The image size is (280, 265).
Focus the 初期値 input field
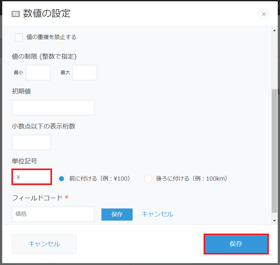click(x=53, y=108)
